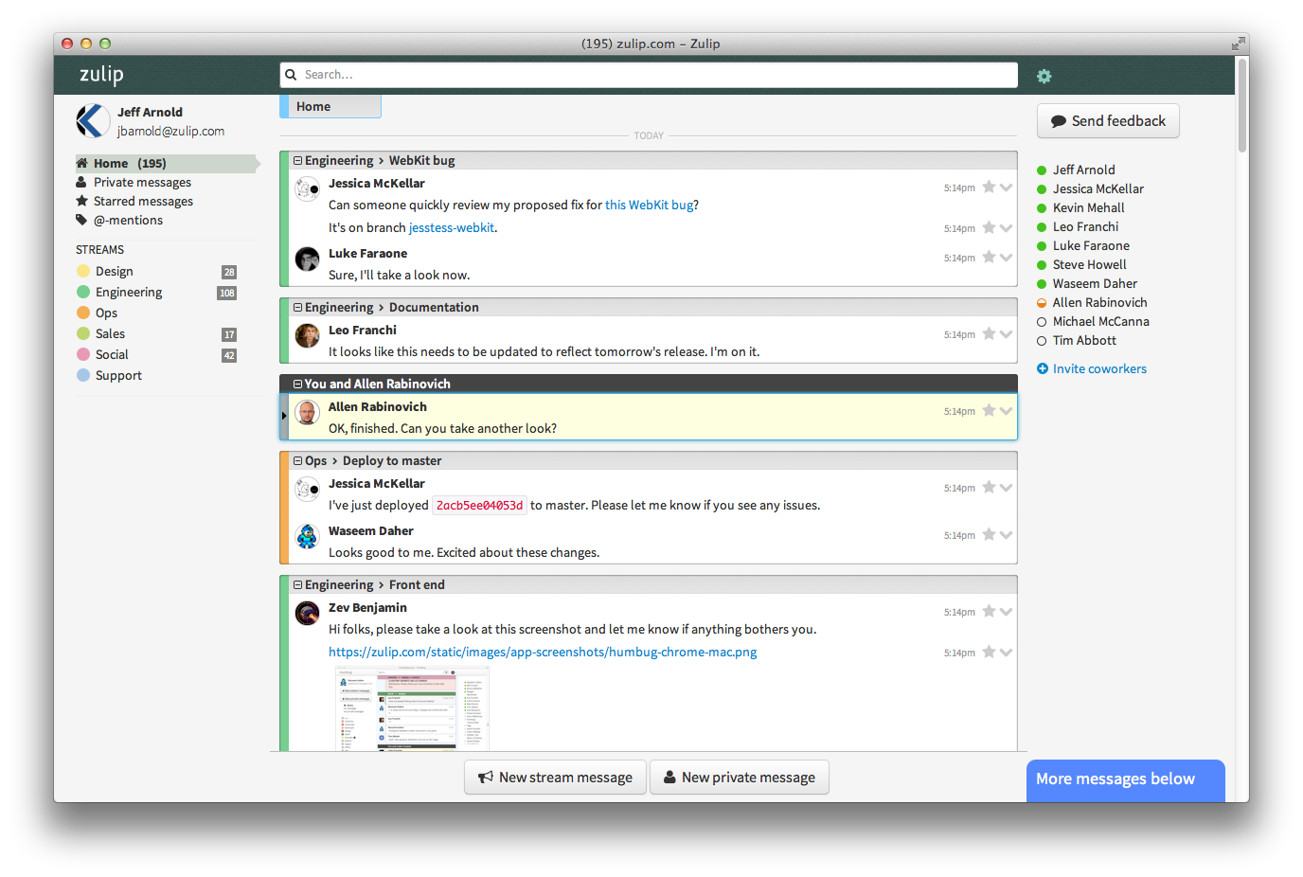Click Zev Benjamin's avatar picture

click(x=307, y=613)
